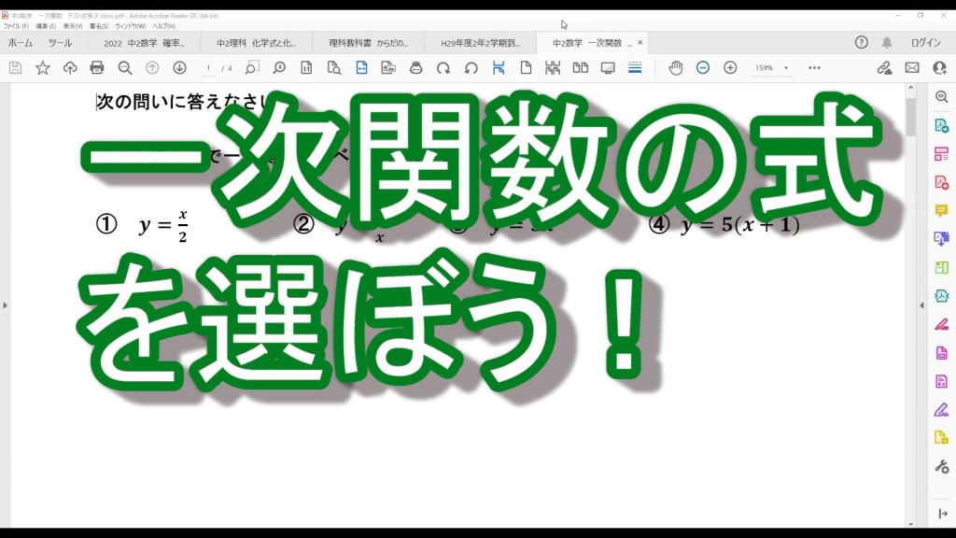Toggle two-page side-by-side view

pyautogui.click(x=580, y=67)
